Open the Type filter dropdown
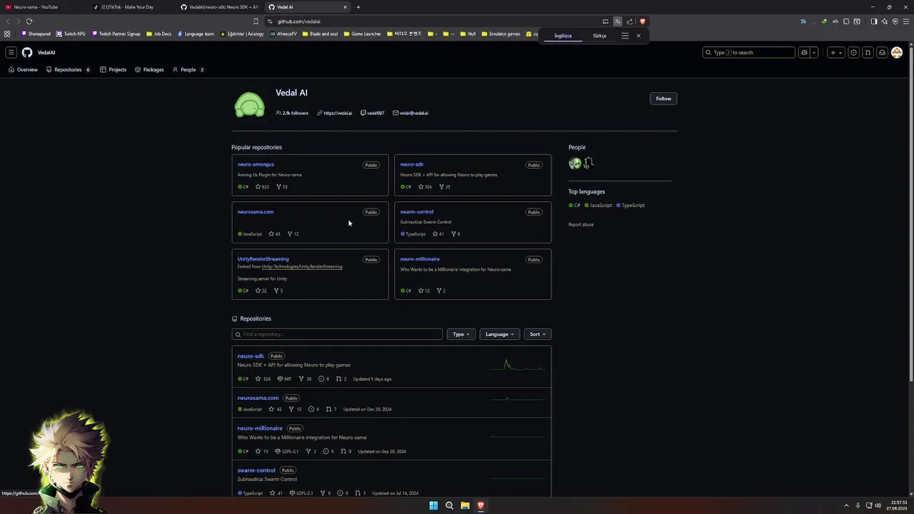The width and height of the screenshot is (914, 514). coord(462,334)
